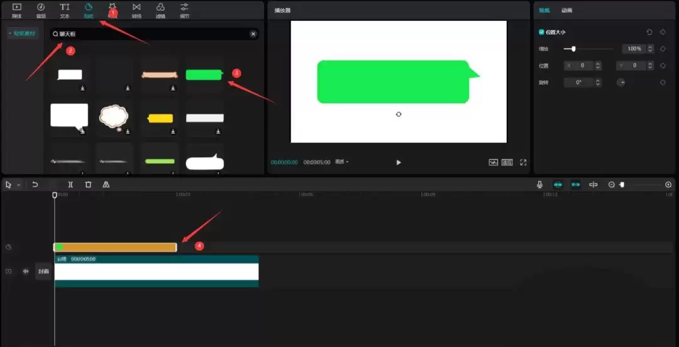The image size is (679, 347).
Task: Open the 文本 text panel
Action: tap(65, 11)
